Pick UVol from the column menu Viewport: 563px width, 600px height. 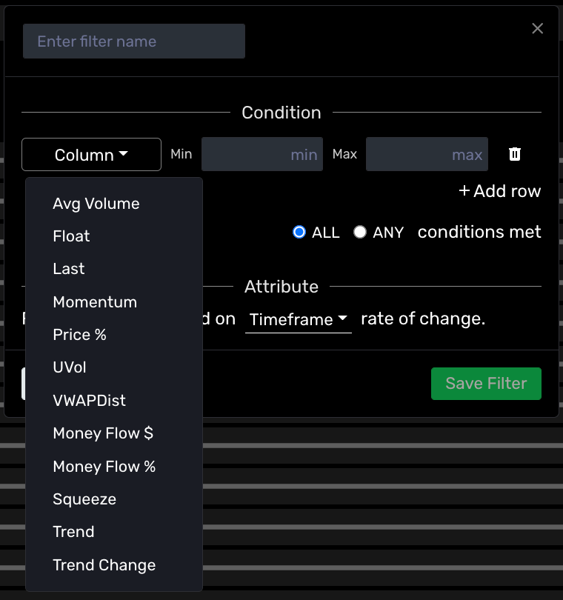pyautogui.click(x=70, y=367)
